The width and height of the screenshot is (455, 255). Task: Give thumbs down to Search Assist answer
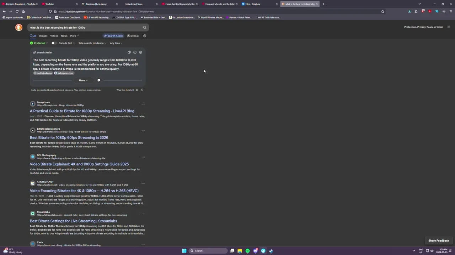pyautogui.click(x=142, y=90)
